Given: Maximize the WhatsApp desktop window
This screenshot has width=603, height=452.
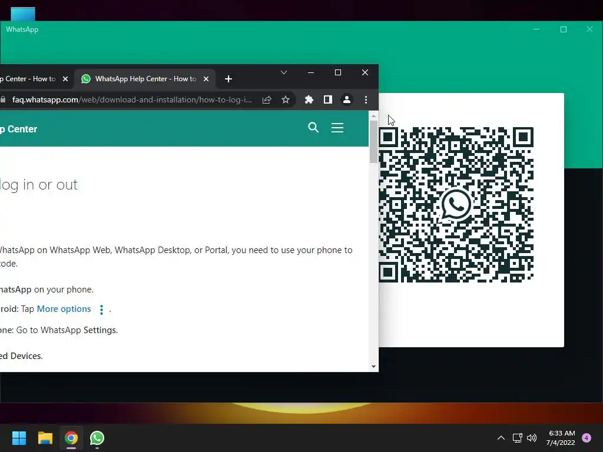Looking at the screenshot, I should pos(564,29).
